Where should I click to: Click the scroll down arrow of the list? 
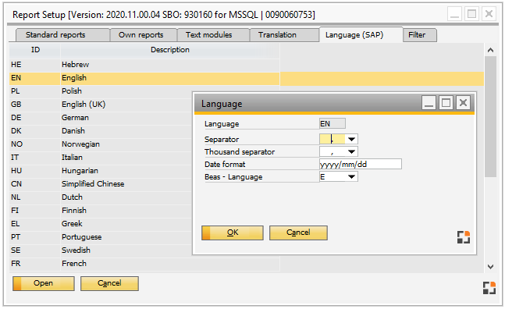[x=490, y=267]
